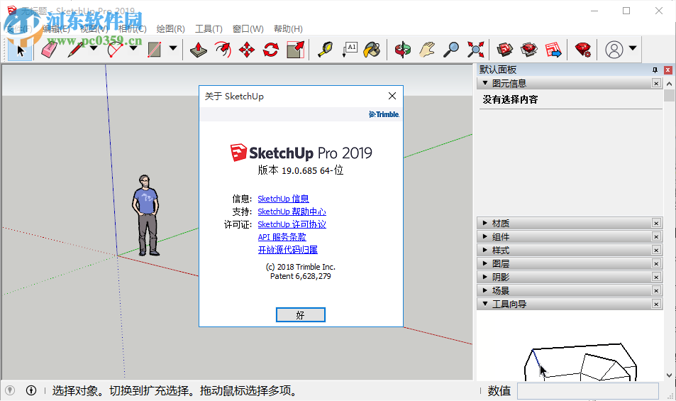Select the Text label tool
Screen dimensions: 676x401
click(x=350, y=50)
